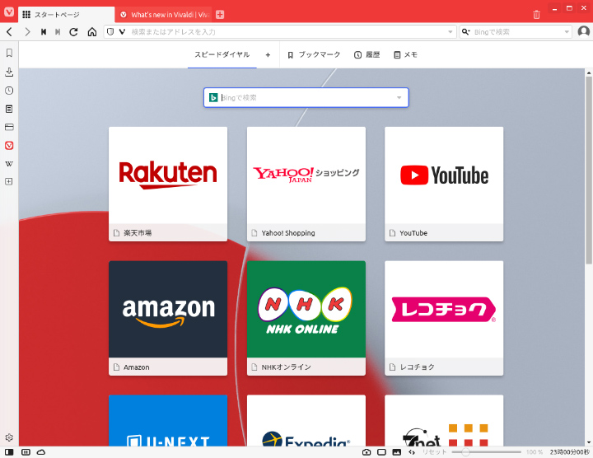Open the Notes side panel
The width and height of the screenshot is (593, 458).
[x=9, y=109]
